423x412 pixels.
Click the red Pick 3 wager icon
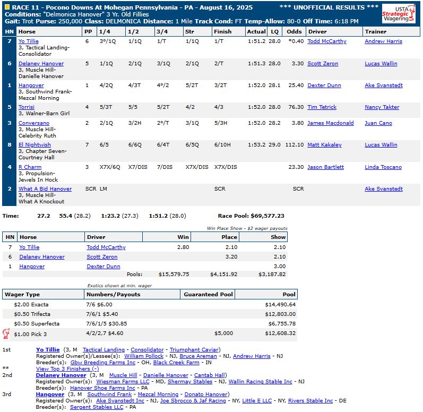pyautogui.click(x=6, y=333)
